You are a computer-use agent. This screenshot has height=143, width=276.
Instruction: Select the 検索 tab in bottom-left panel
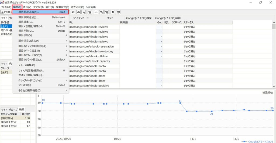coord(22,109)
